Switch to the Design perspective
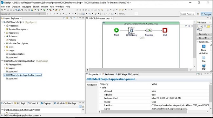The width and height of the screenshot is (213, 118). pos(206,14)
